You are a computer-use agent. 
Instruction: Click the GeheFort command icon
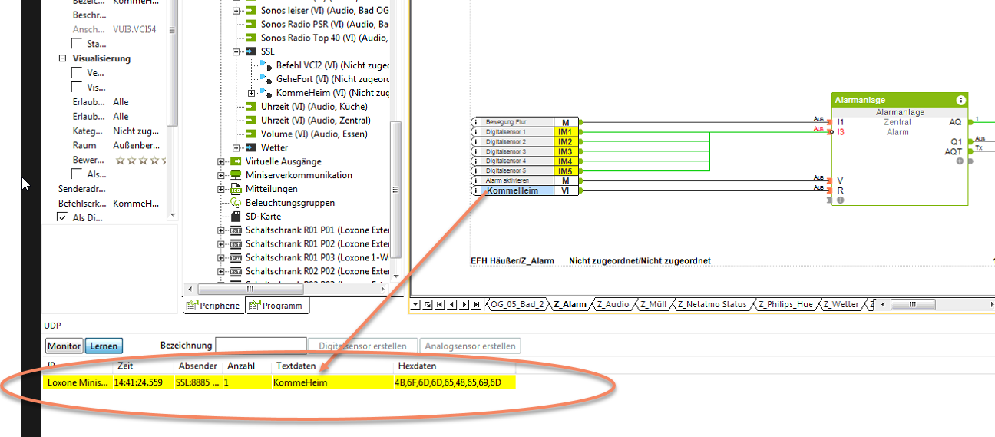[266, 79]
